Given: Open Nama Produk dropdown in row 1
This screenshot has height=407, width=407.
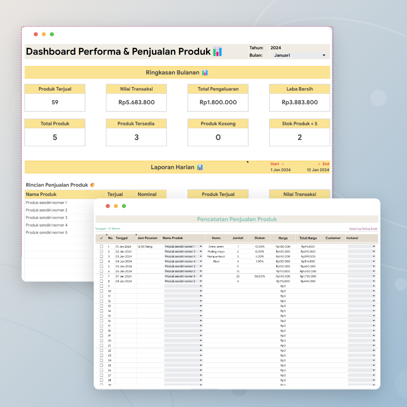Looking at the screenshot, I should (x=184, y=246).
